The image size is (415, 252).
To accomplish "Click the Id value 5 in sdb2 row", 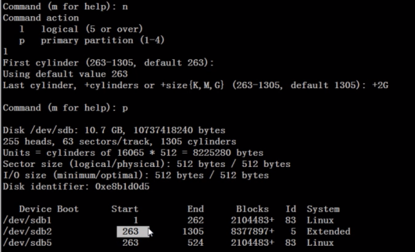I will pyautogui.click(x=293, y=232).
